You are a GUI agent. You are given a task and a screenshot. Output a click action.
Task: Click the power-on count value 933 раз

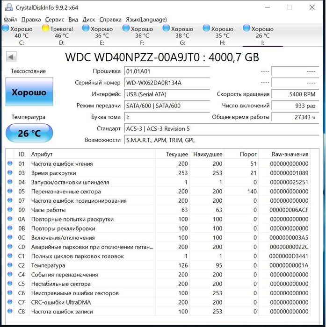(x=295, y=106)
